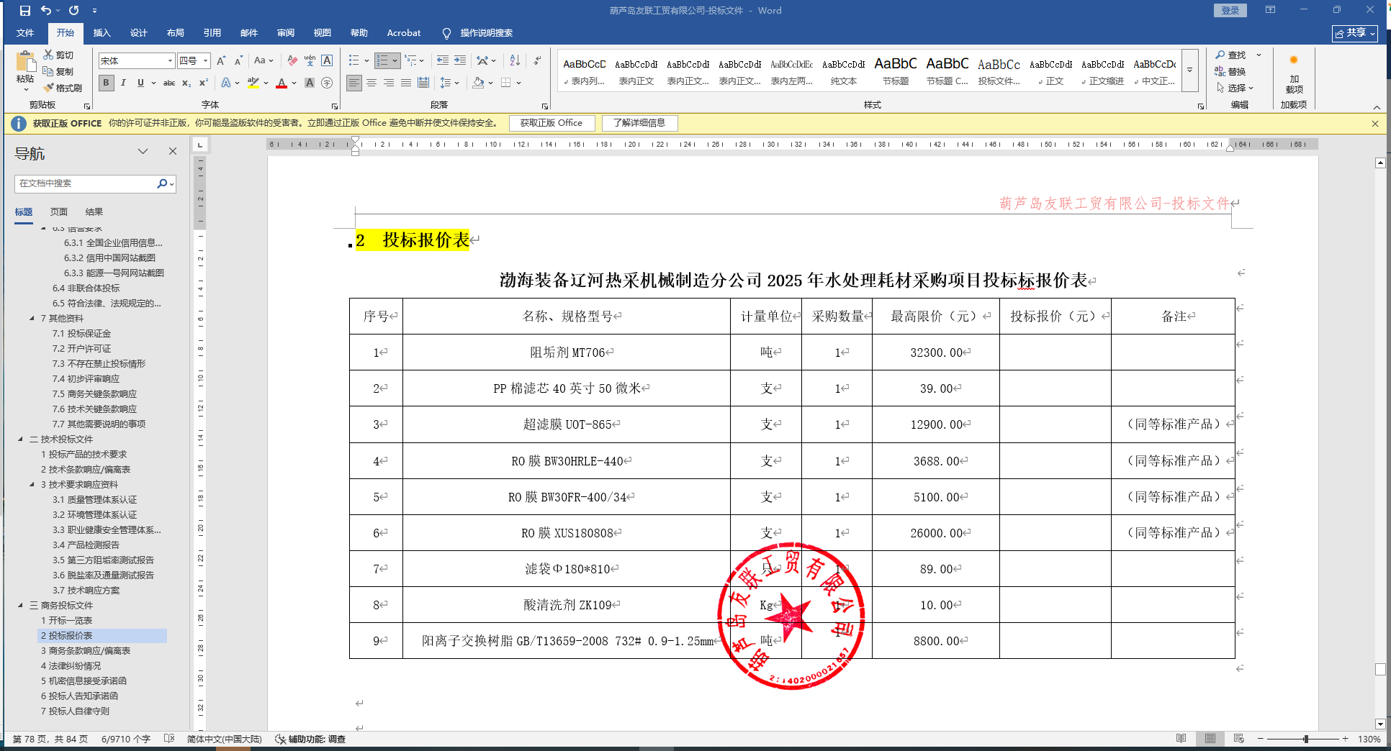Toggle bullet list button
Viewport: 1391px width, 751px height.
pyautogui.click(x=354, y=60)
